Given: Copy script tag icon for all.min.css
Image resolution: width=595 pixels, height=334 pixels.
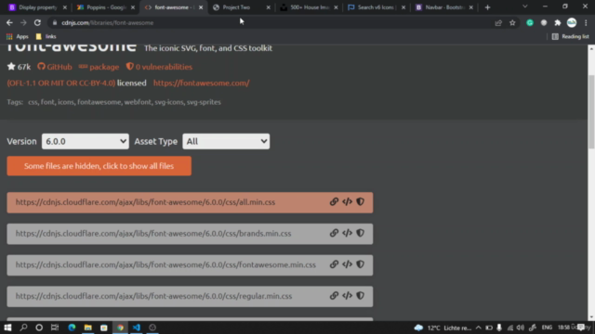Looking at the screenshot, I should tap(347, 202).
